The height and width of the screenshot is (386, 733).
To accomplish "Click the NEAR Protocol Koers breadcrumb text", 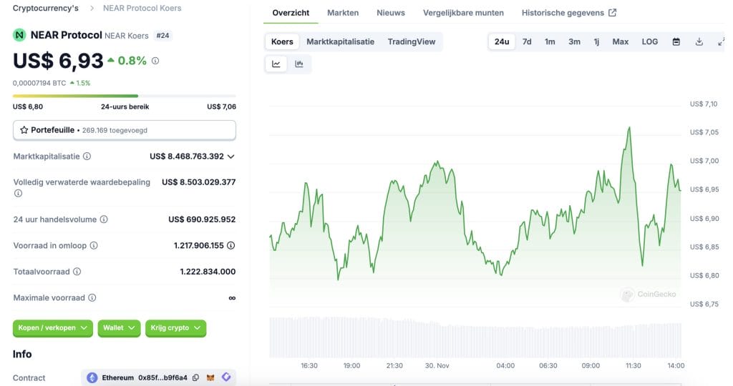I will 142,8.
